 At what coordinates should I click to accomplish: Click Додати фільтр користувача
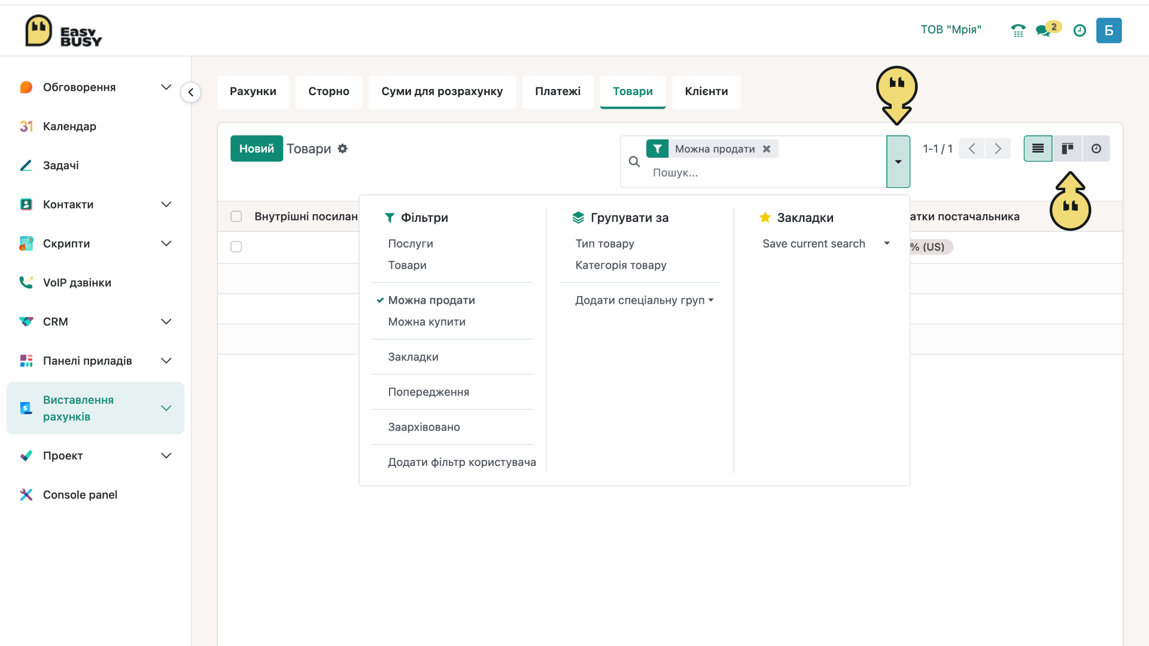click(462, 462)
